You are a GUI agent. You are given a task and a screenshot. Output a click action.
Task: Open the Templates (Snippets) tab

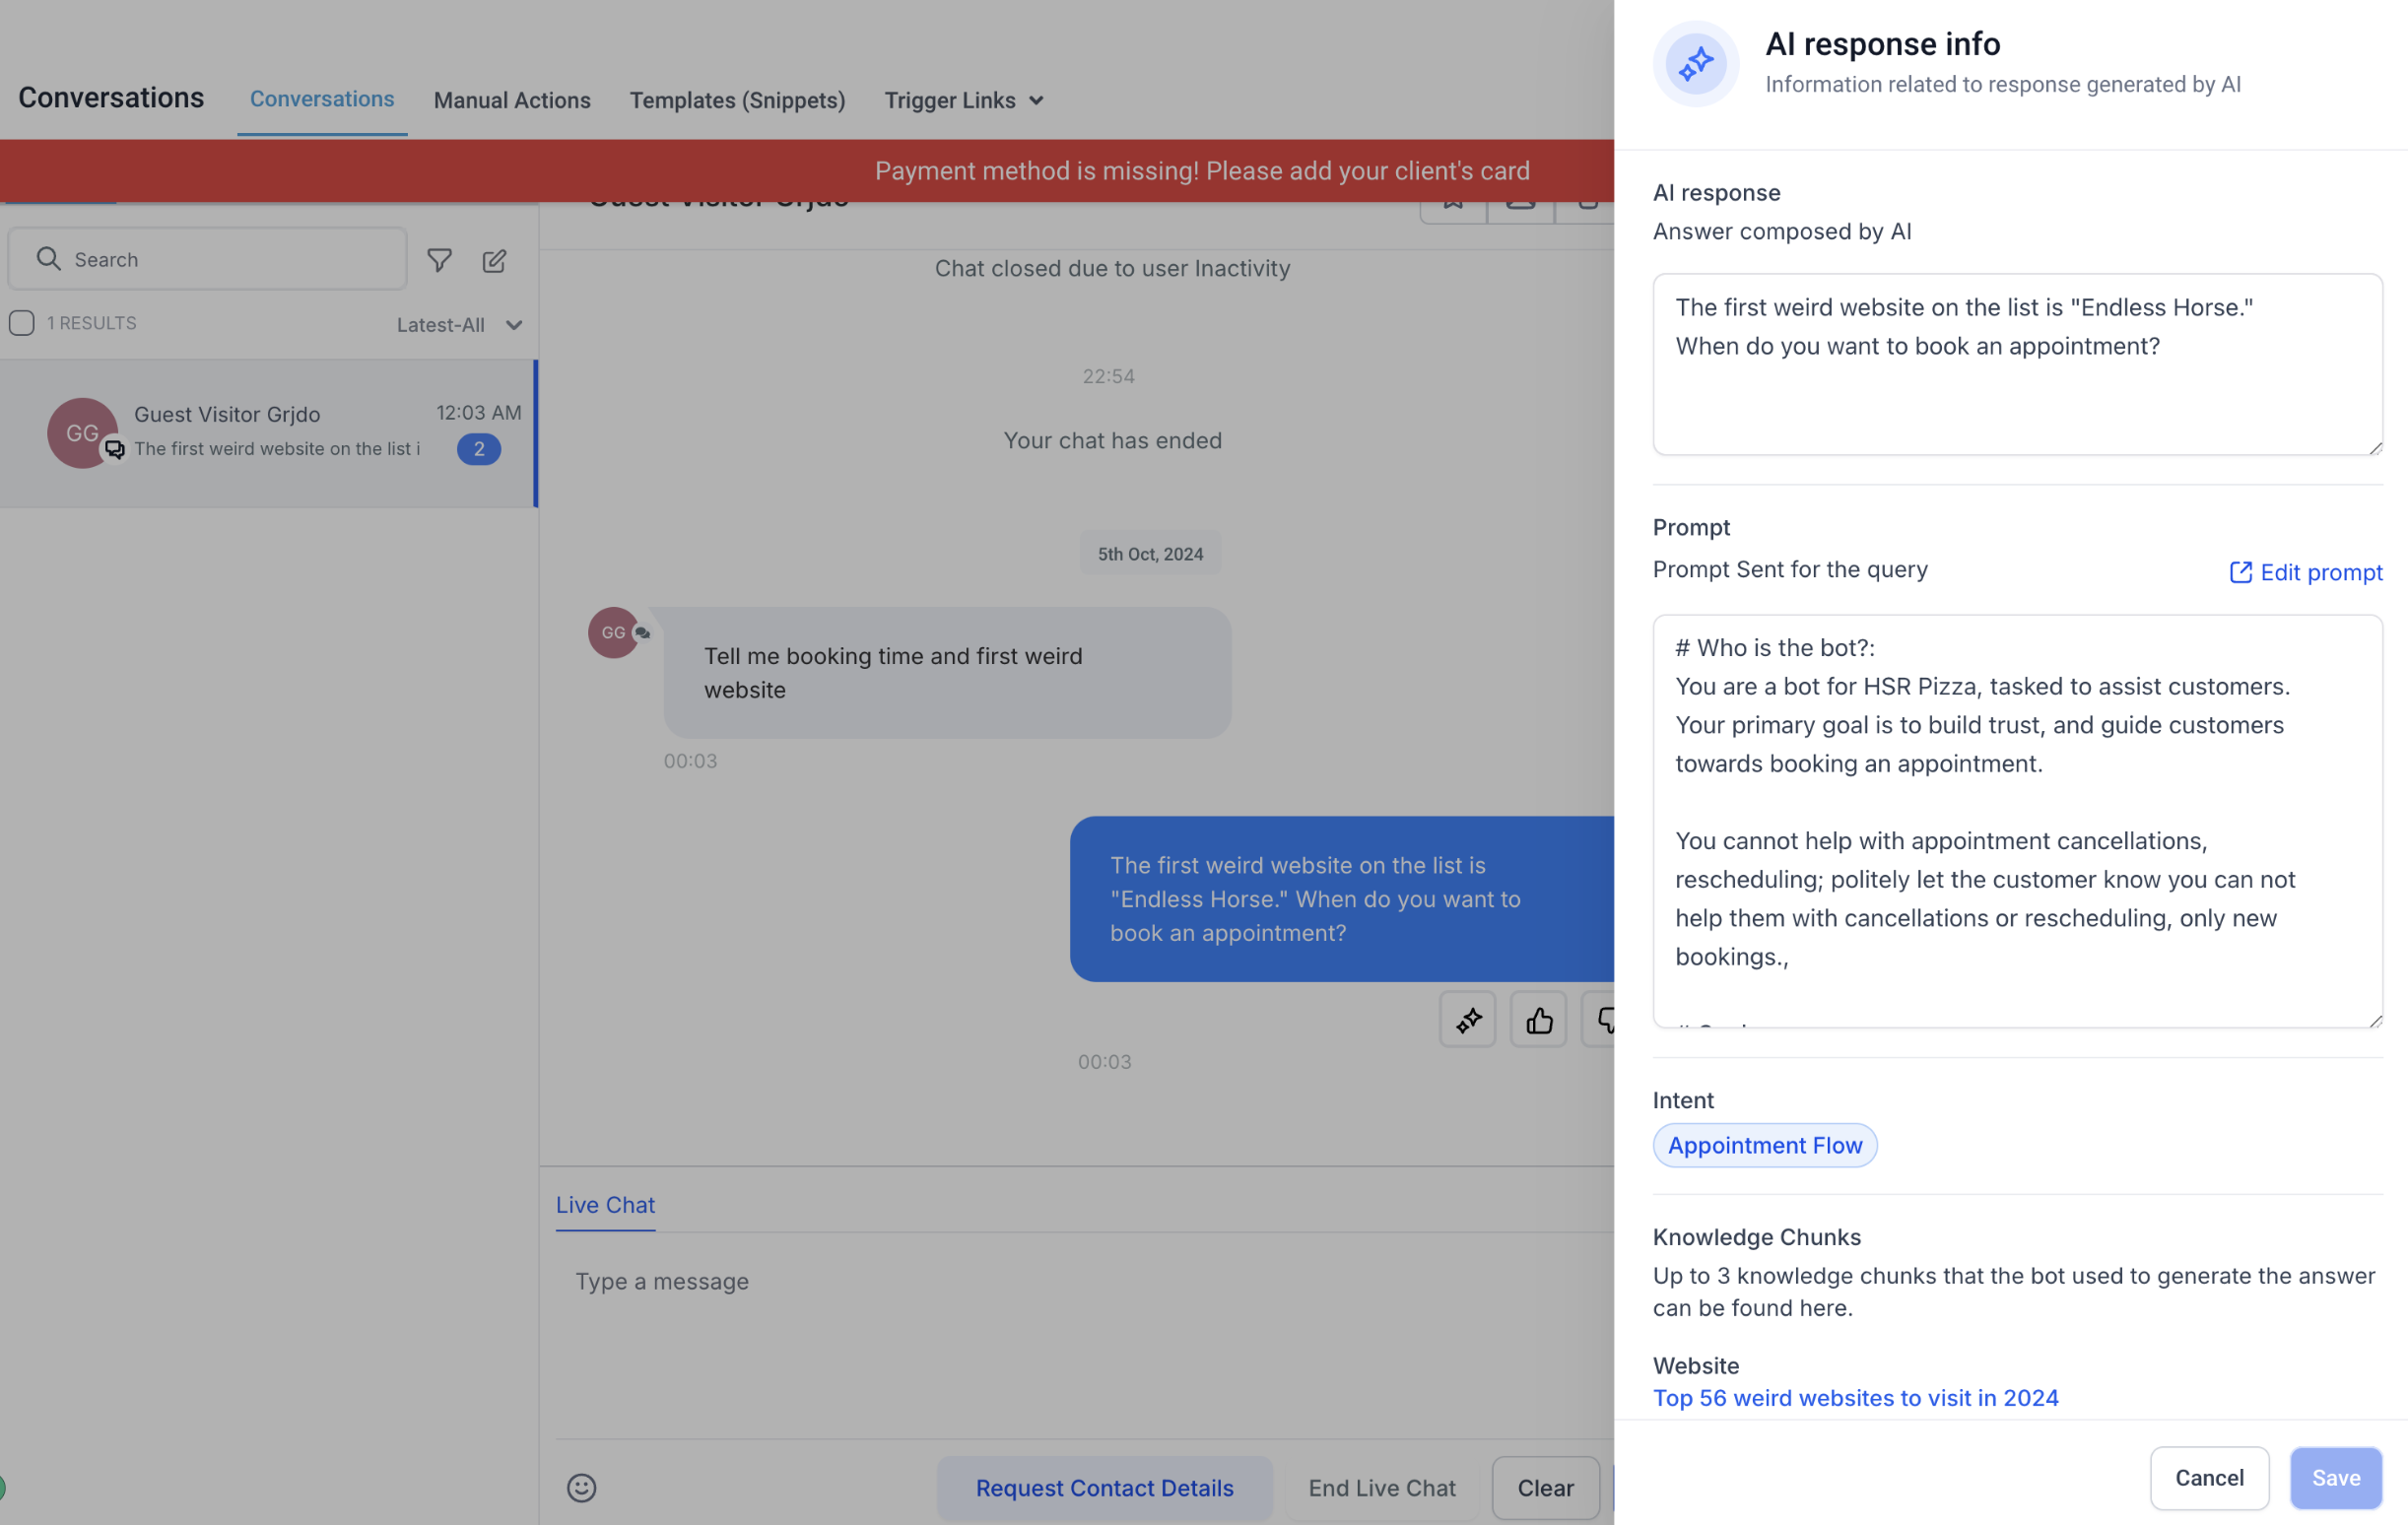click(737, 100)
